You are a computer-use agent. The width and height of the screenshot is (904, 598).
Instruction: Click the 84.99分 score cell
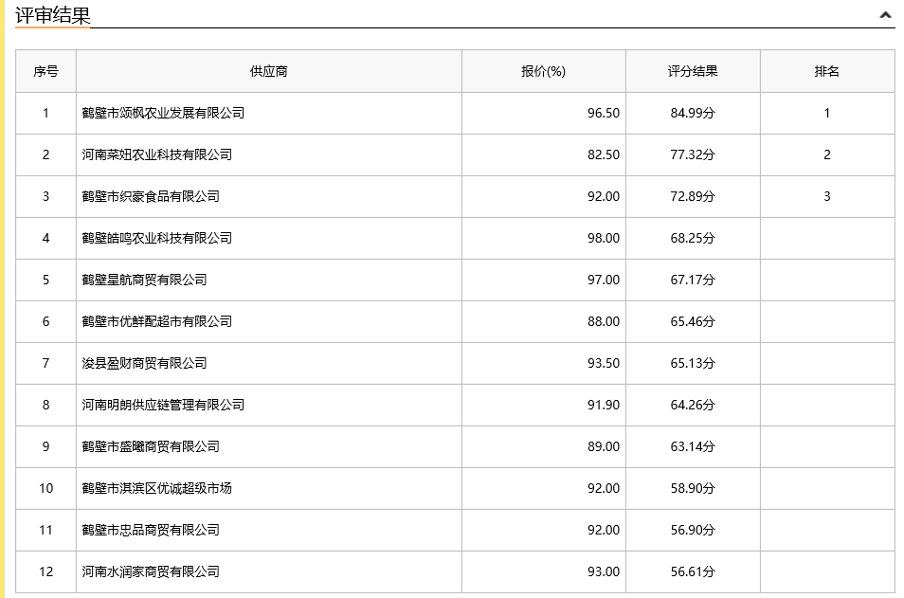(x=693, y=113)
